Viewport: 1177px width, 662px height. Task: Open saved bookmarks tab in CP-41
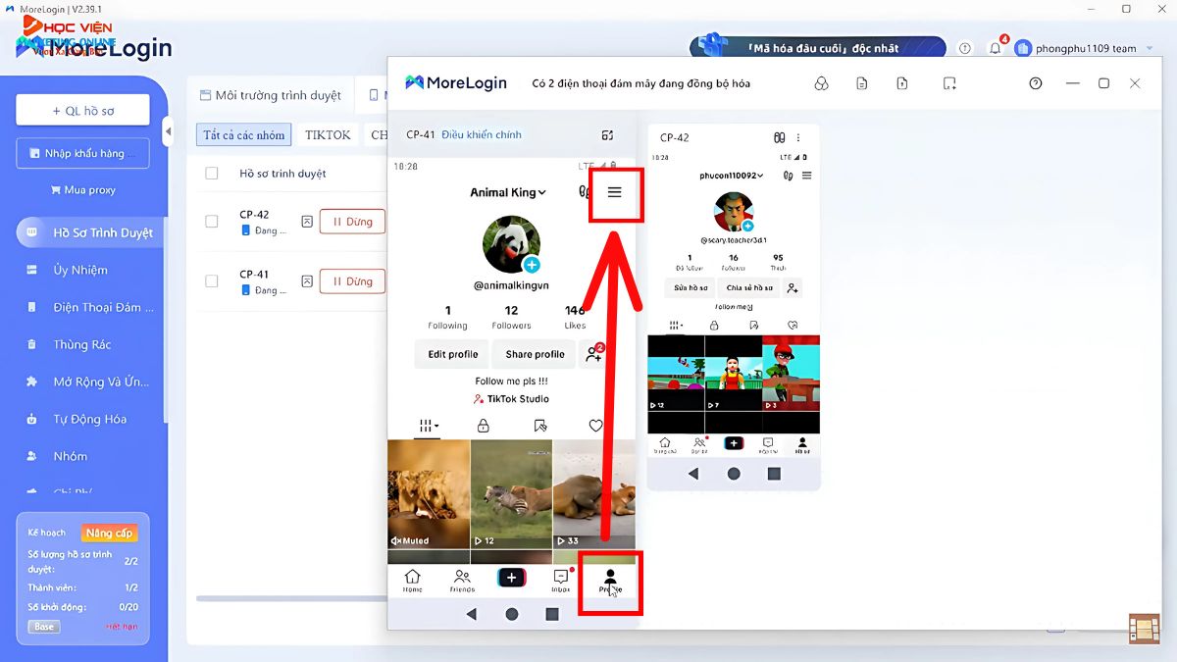[539, 426]
